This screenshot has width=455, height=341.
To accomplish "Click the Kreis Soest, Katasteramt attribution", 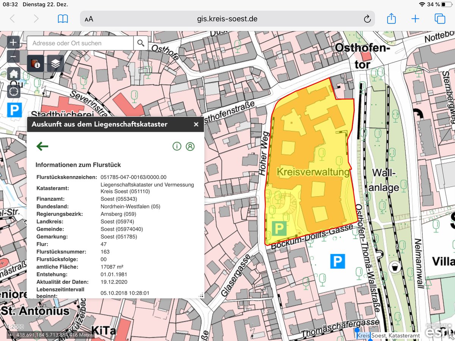I will [x=388, y=336].
